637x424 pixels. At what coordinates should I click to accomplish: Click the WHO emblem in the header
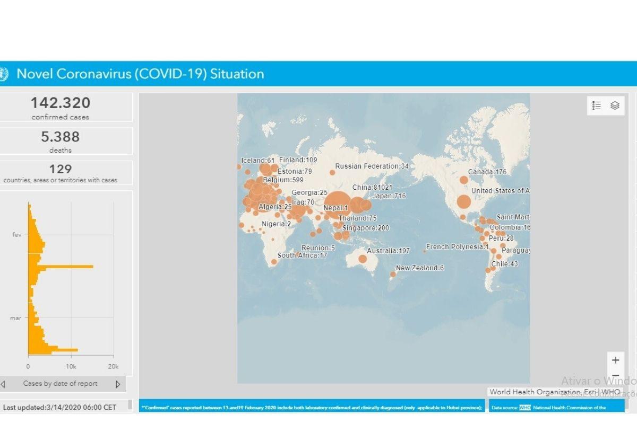(3, 74)
